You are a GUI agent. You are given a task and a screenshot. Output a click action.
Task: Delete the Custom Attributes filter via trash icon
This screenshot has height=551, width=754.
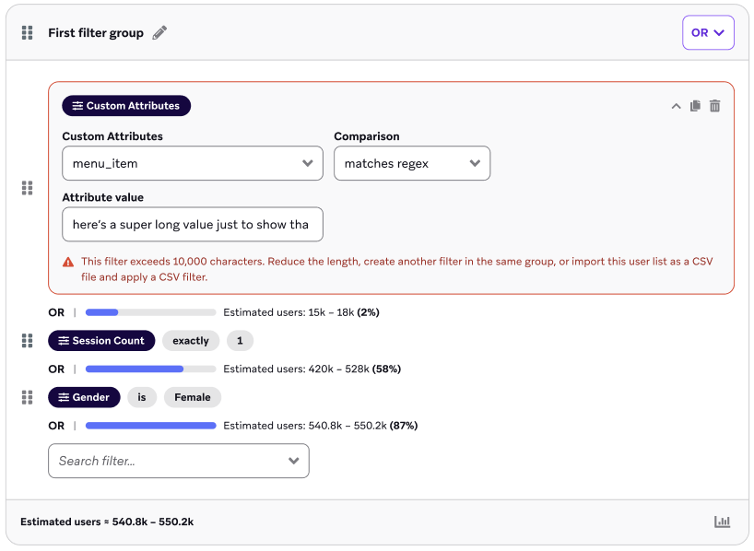(715, 106)
